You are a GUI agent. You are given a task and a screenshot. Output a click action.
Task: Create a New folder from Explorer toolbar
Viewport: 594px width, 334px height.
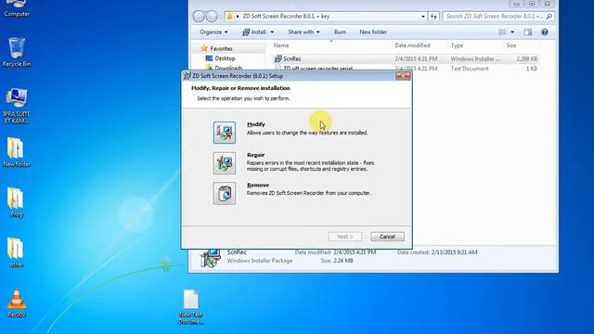coord(373,32)
